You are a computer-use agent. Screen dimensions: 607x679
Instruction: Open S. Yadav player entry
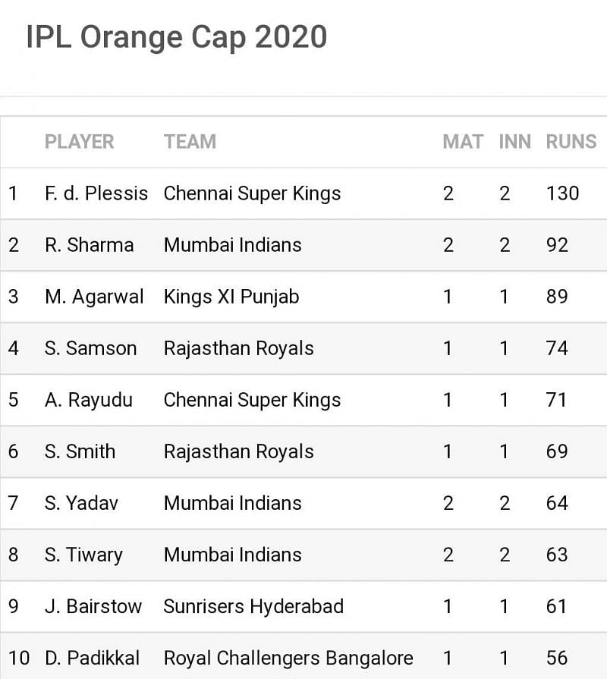point(81,503)
